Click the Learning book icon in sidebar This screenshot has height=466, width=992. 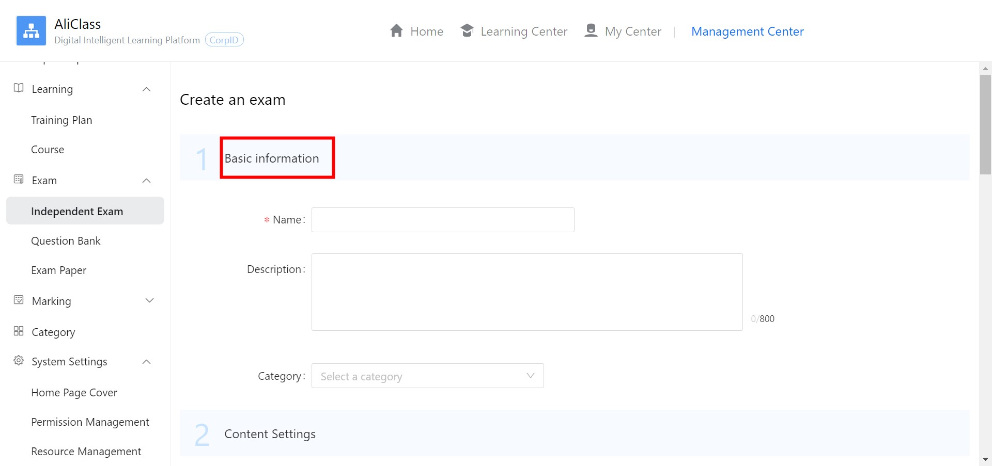click(19, 88)
